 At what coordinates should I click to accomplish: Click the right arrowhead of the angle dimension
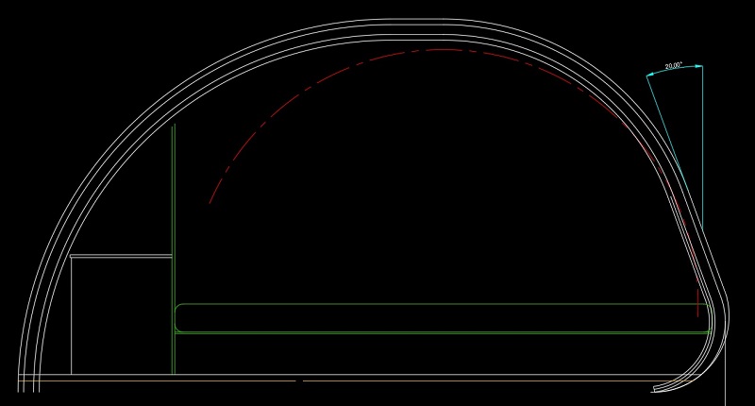[x=699, y=66]
